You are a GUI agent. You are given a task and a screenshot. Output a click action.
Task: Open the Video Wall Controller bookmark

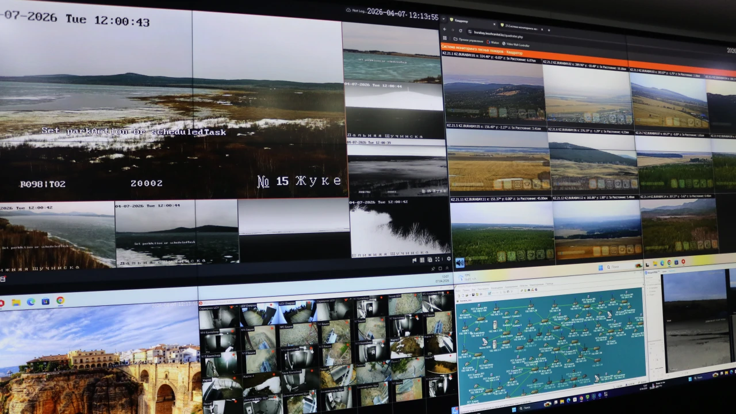tap(516, 44)
